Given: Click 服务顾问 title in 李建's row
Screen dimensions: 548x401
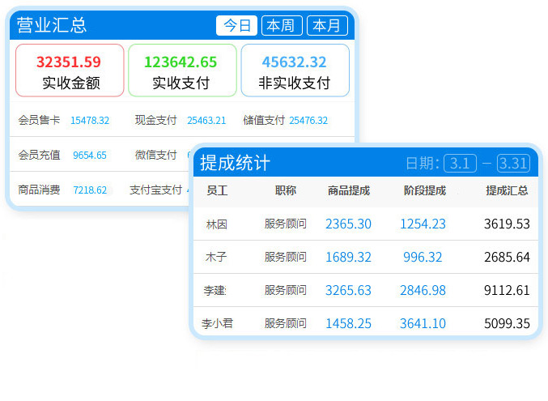Looking at the screenshot, I should [x=286, y=291].
